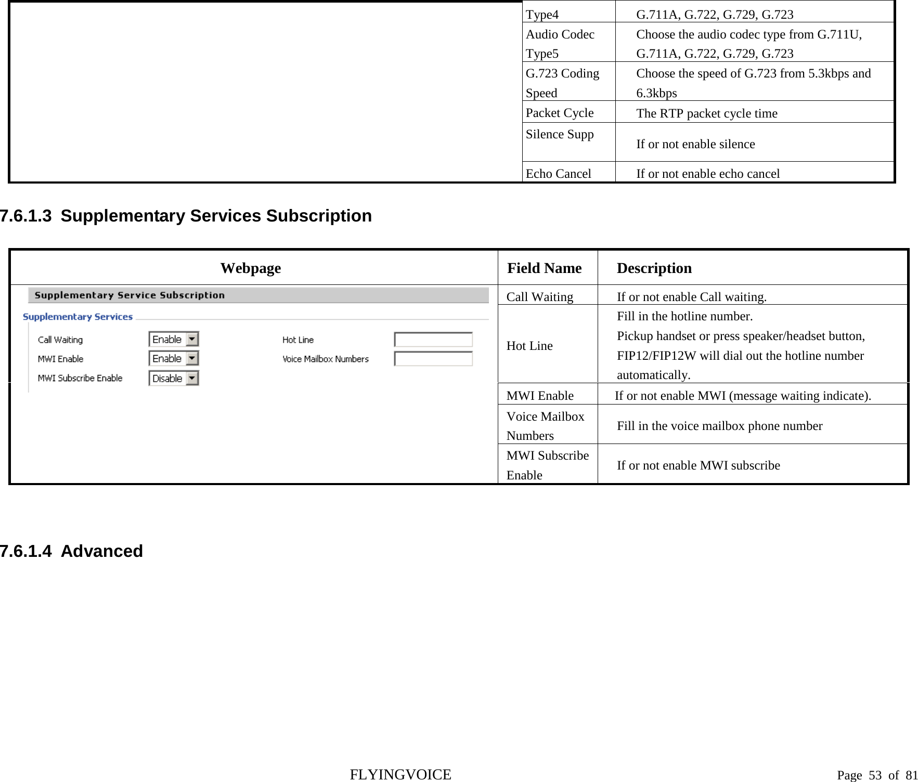The image size is (918, 782).
Task: Click the 'Hot Line' label in the webpage image
Action: pyautogui.click(x=298, y=340)
